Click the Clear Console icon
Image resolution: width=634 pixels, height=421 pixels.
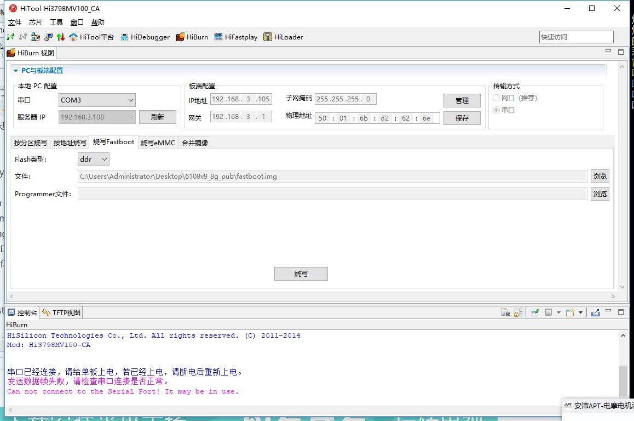(505, 312)
